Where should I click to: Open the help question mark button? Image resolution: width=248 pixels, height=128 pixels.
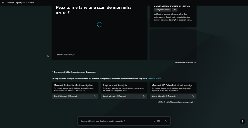point(242,121)
